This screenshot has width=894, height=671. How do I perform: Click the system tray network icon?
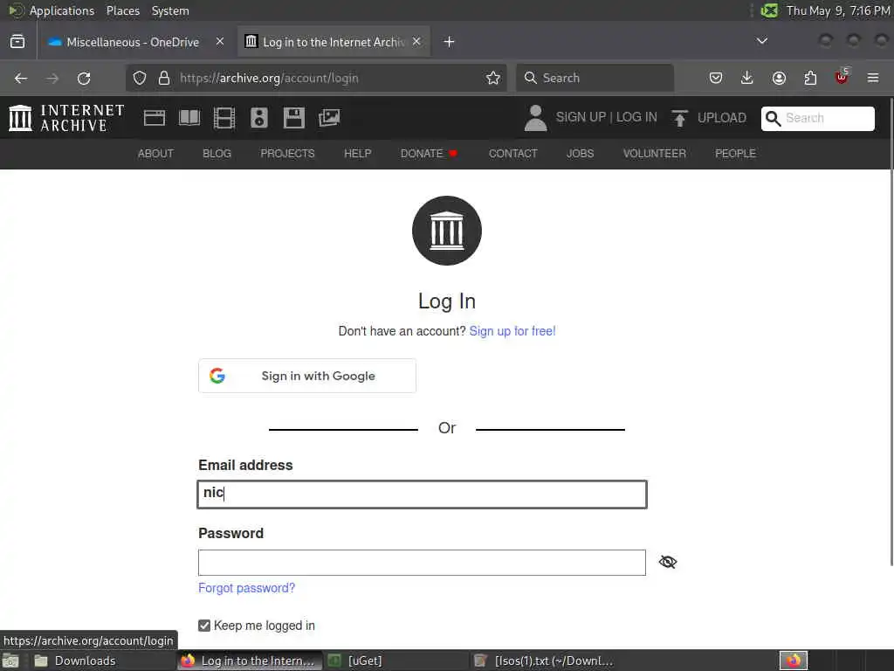(769, 10)
